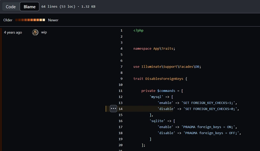
Task: Select line number 9
Action: 121,79
